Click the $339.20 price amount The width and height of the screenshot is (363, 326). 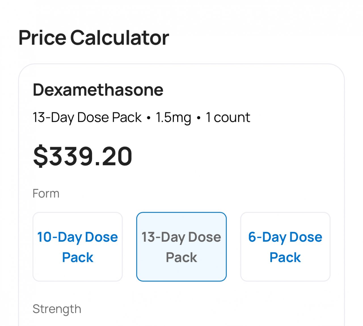pos(83,156)
